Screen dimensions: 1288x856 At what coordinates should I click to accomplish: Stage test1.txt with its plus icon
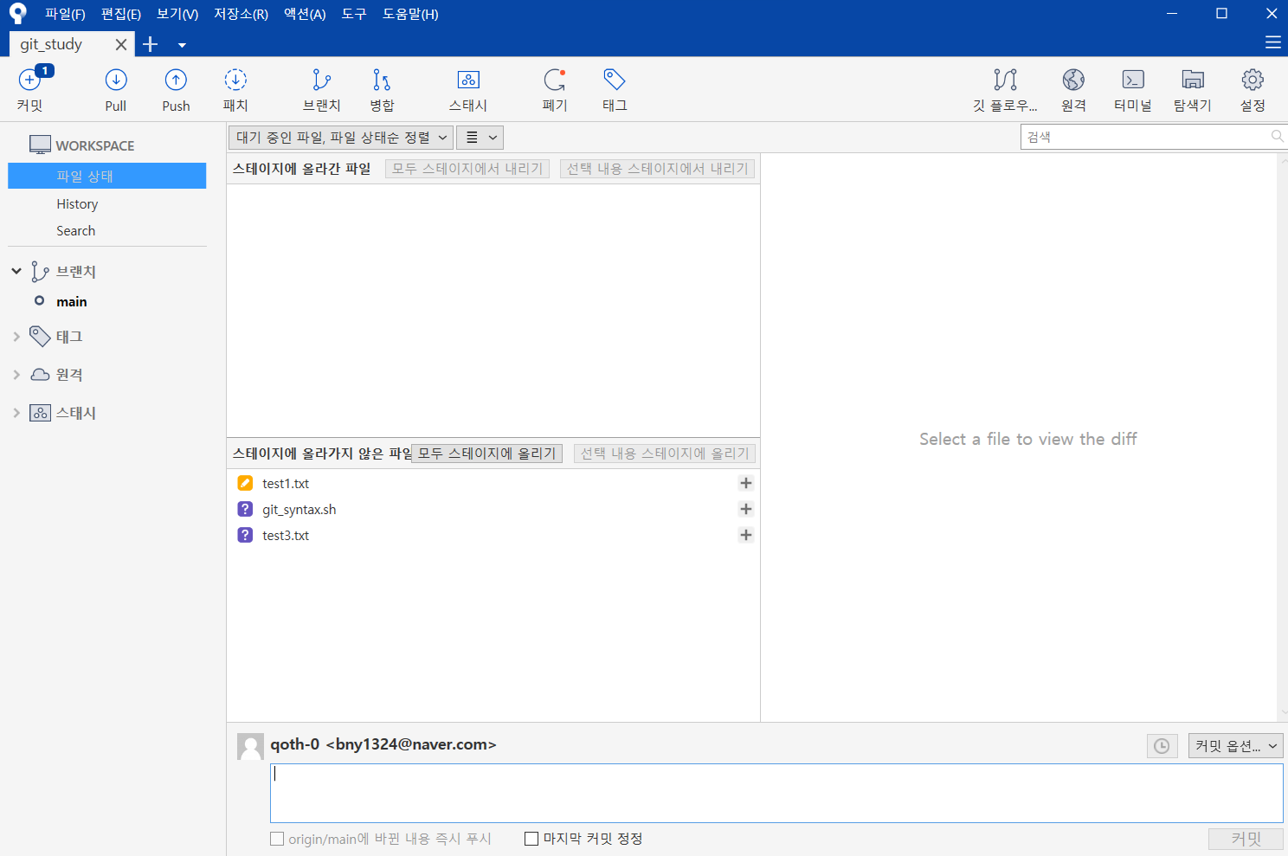[745, 483]
